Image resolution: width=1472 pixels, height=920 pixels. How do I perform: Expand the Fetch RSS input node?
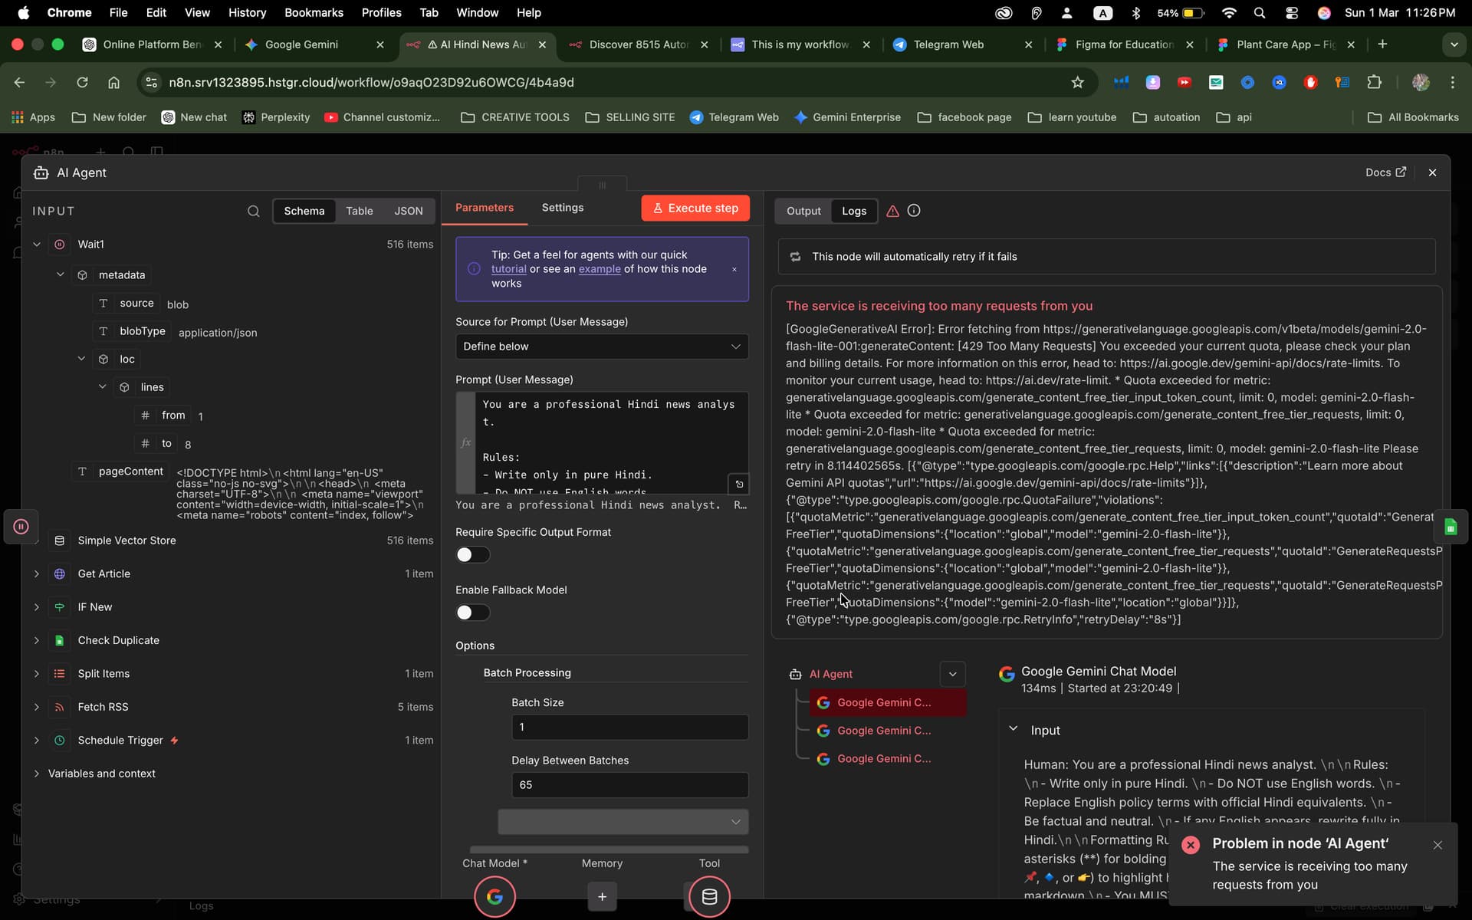(36, 707)
